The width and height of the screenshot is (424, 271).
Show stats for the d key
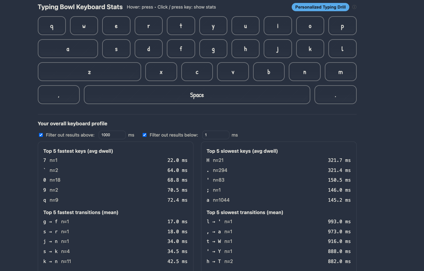point(149,49)
